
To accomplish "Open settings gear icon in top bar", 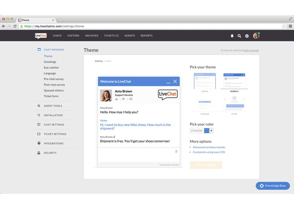I will 247,36.
